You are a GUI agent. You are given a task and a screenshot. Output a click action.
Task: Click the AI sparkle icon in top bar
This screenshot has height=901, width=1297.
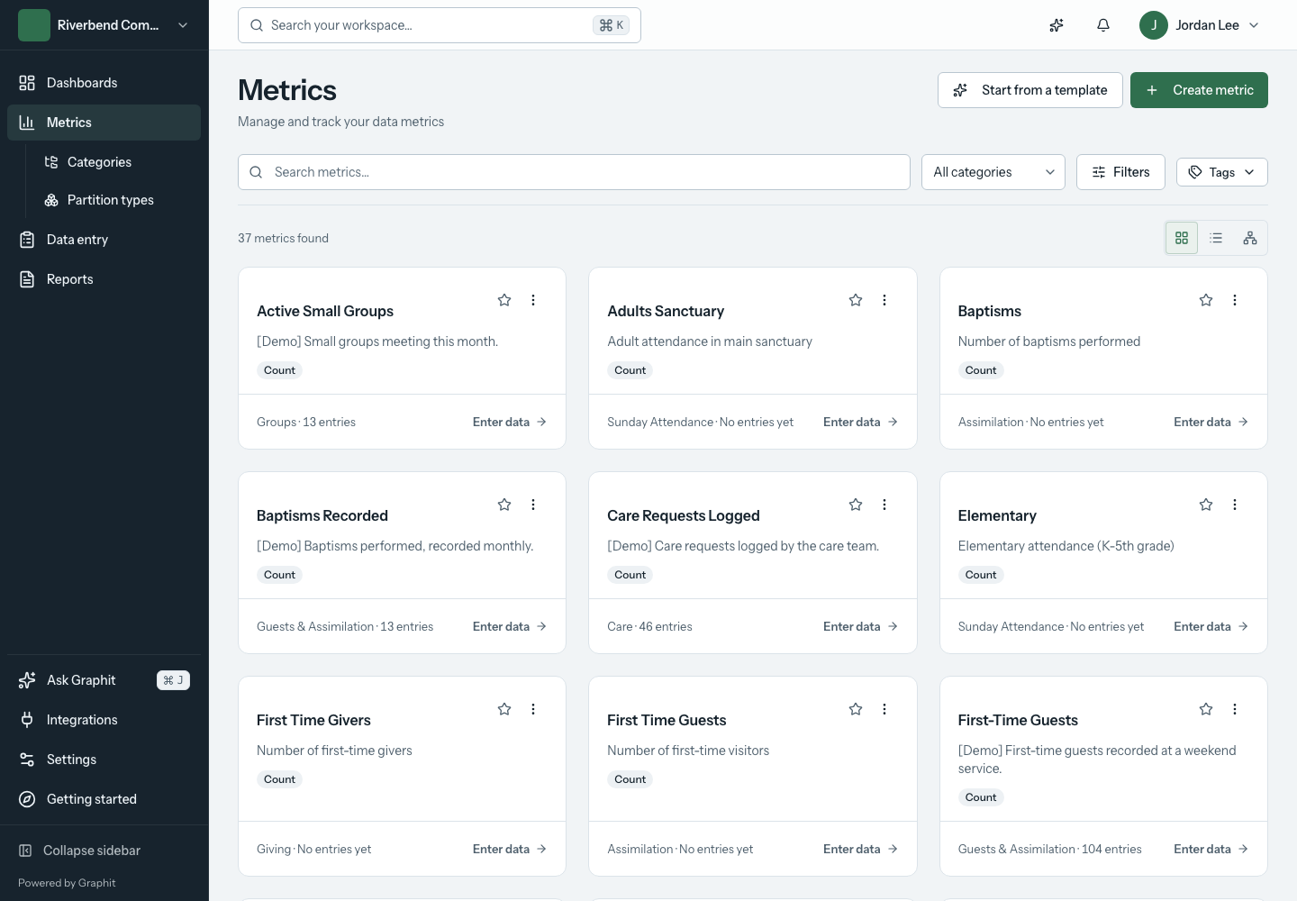click(1057, 25)
